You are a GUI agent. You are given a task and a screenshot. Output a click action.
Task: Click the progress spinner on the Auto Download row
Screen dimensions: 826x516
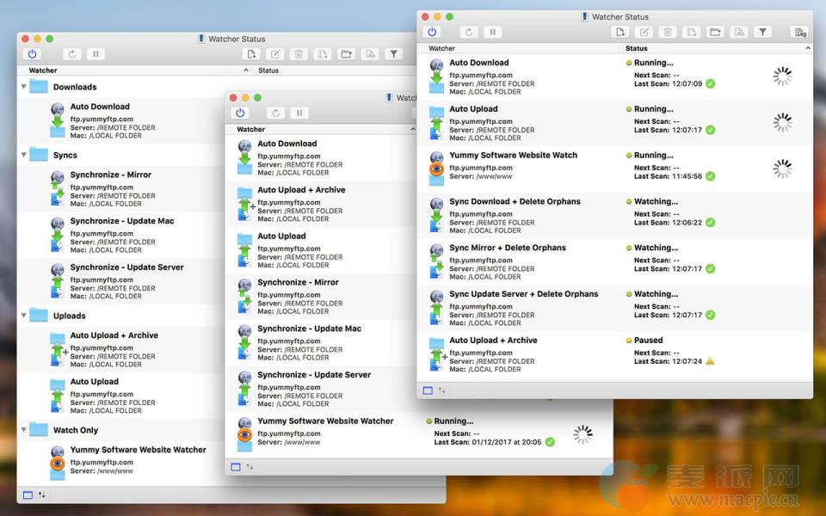(782, 77)
